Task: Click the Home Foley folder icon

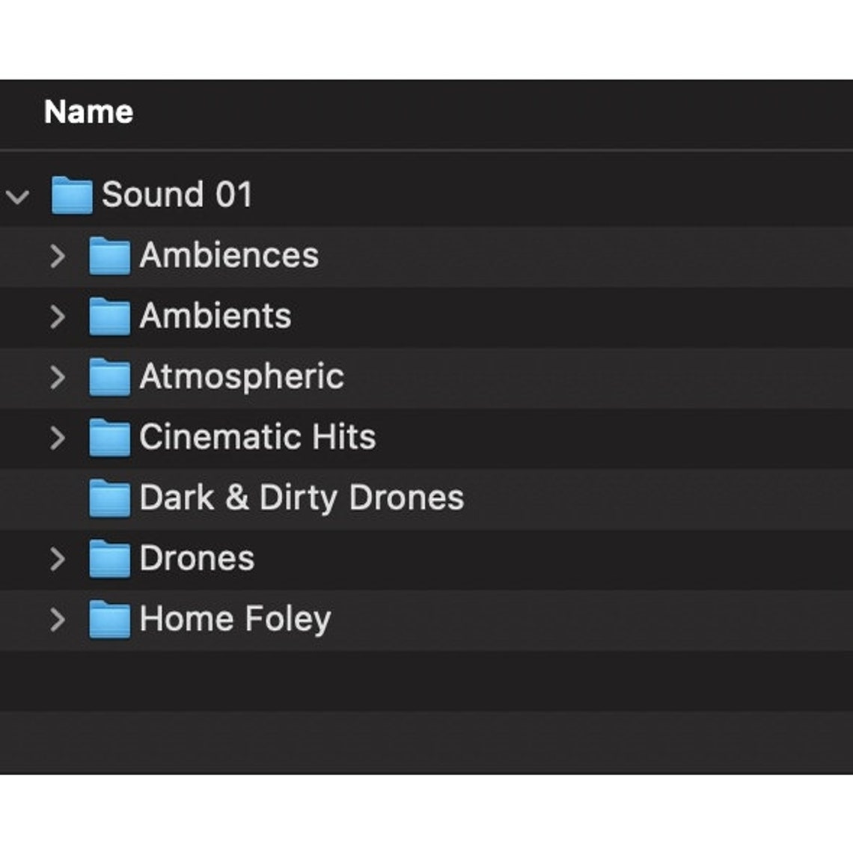Action: pyautogui.click(x=111, y=619)
